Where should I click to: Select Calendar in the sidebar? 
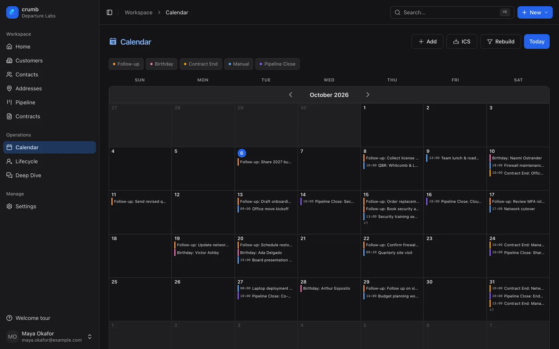point(49,147)
